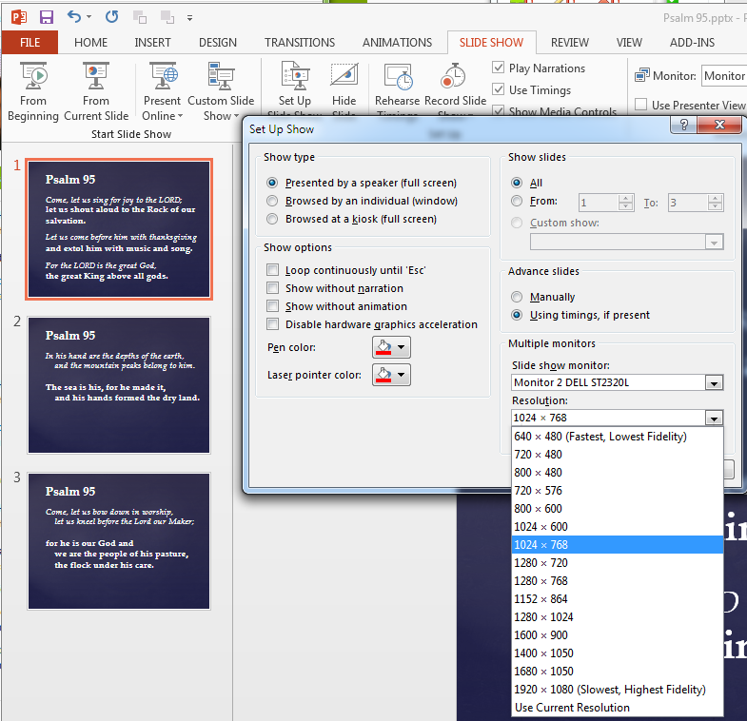
Task: Open the undo history dropdown arrow
Action: [89, 17]
